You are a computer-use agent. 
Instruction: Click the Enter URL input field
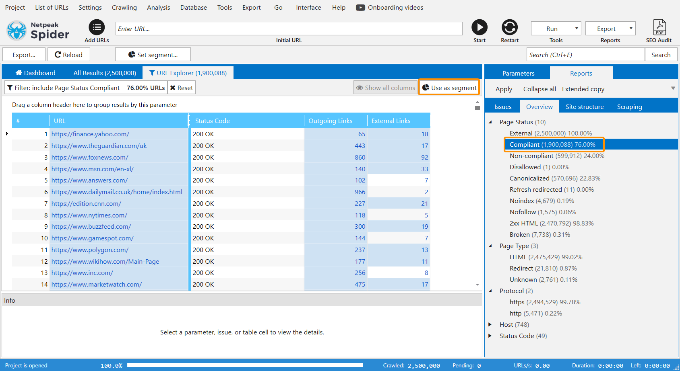[289, 29]
